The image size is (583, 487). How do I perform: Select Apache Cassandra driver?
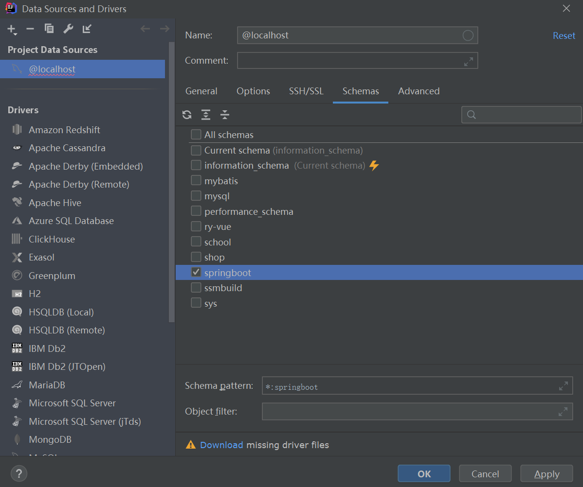[x=67, y=148]
